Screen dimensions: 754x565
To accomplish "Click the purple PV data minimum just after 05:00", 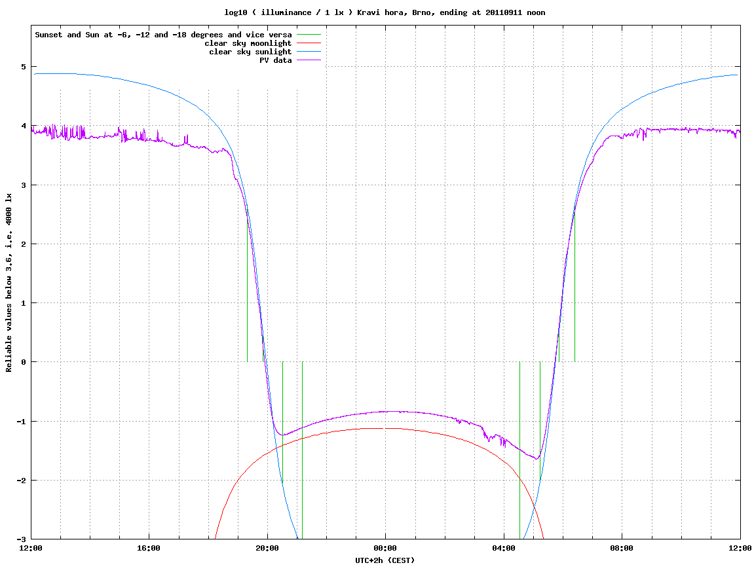I will (x=537, y=458).
